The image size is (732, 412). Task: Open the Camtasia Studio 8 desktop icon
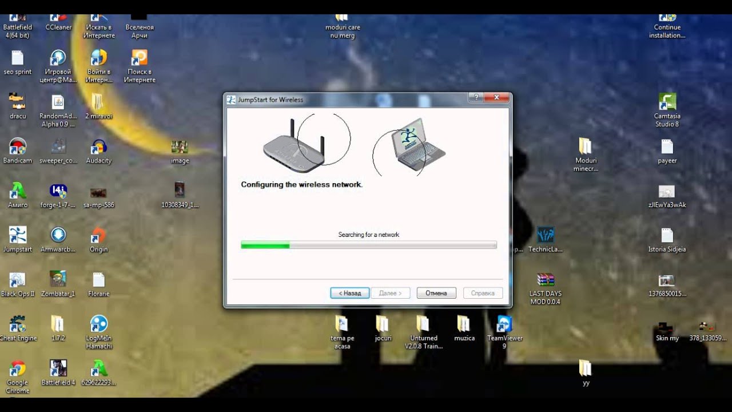pos(667,110)
